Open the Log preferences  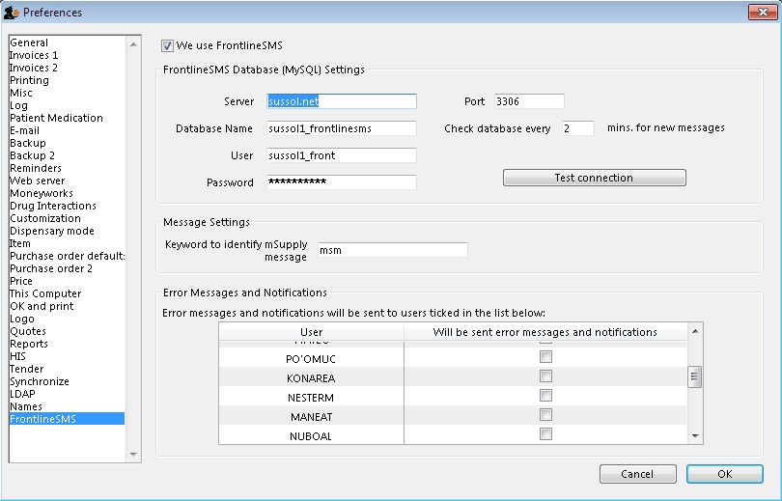pos(67,105)
